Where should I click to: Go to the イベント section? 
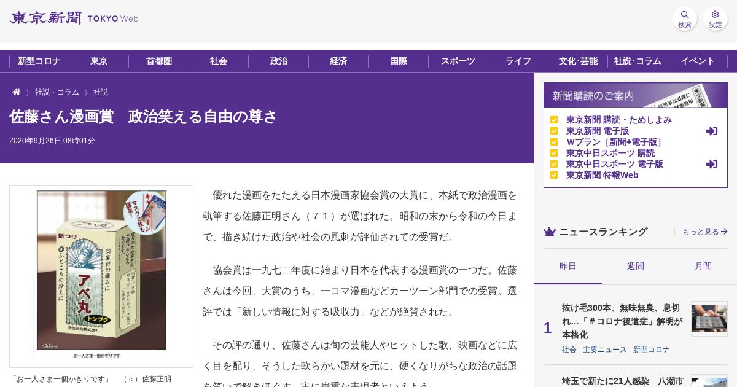tap(698, 61)
